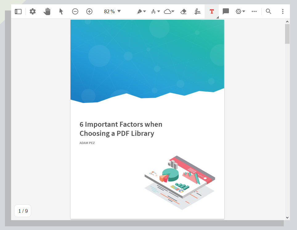The image size is (297, 230).
Task: Open the overflow menu with vertical dots
Action: pyautogui.click(x=283, y=11)
